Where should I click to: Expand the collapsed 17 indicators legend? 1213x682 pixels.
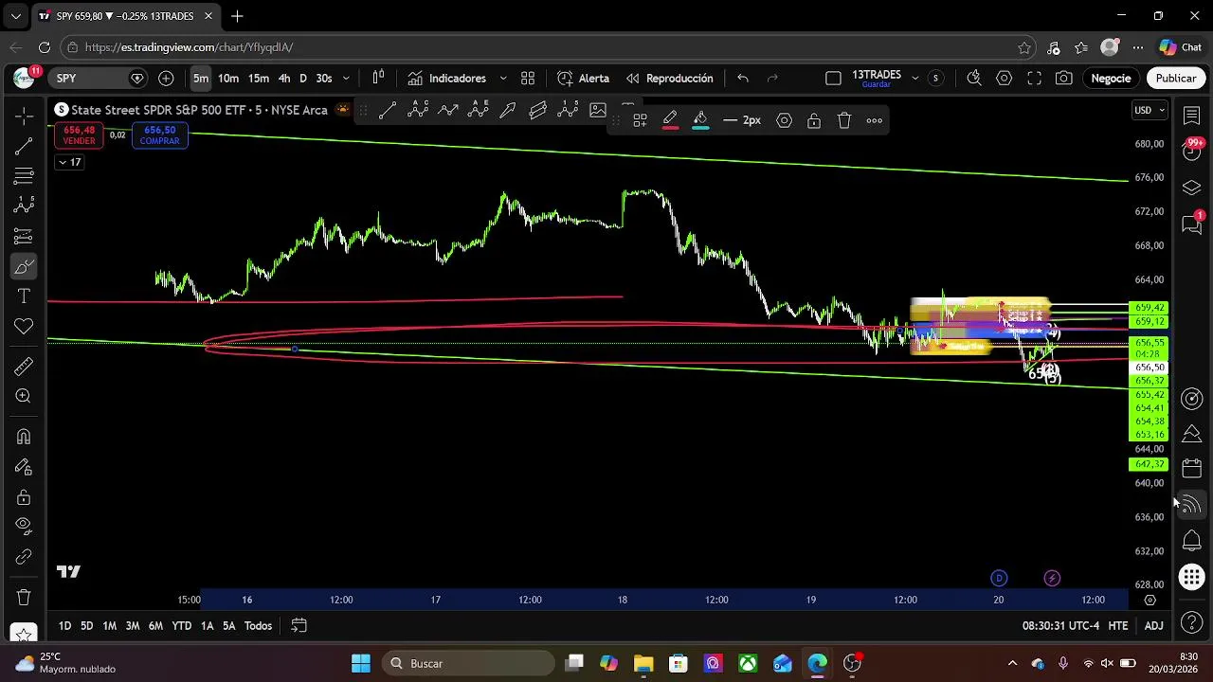coord(69,162)
